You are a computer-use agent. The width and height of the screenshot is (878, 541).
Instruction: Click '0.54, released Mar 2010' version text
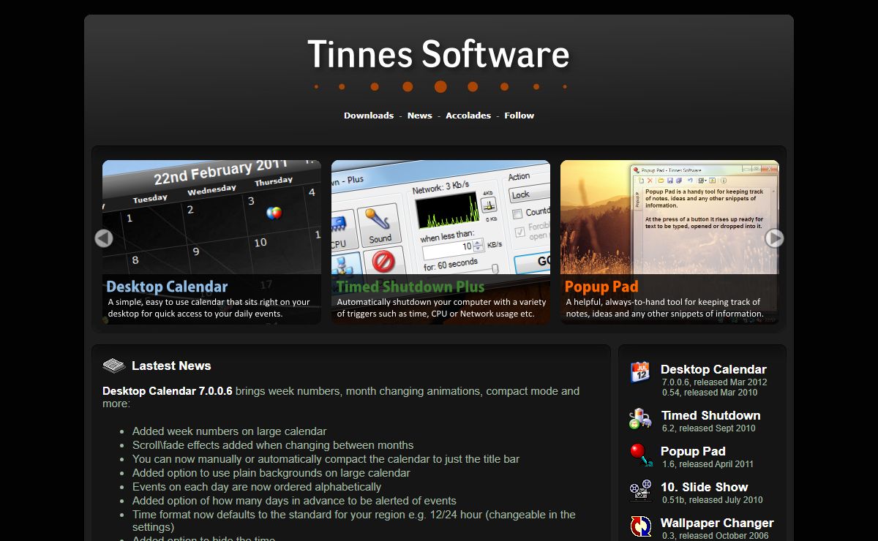click(710, 393)
